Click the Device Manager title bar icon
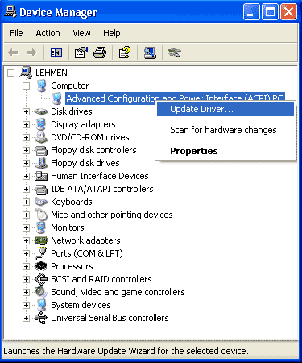The height and width of the screenshot is (363, 302). [10, 12]
